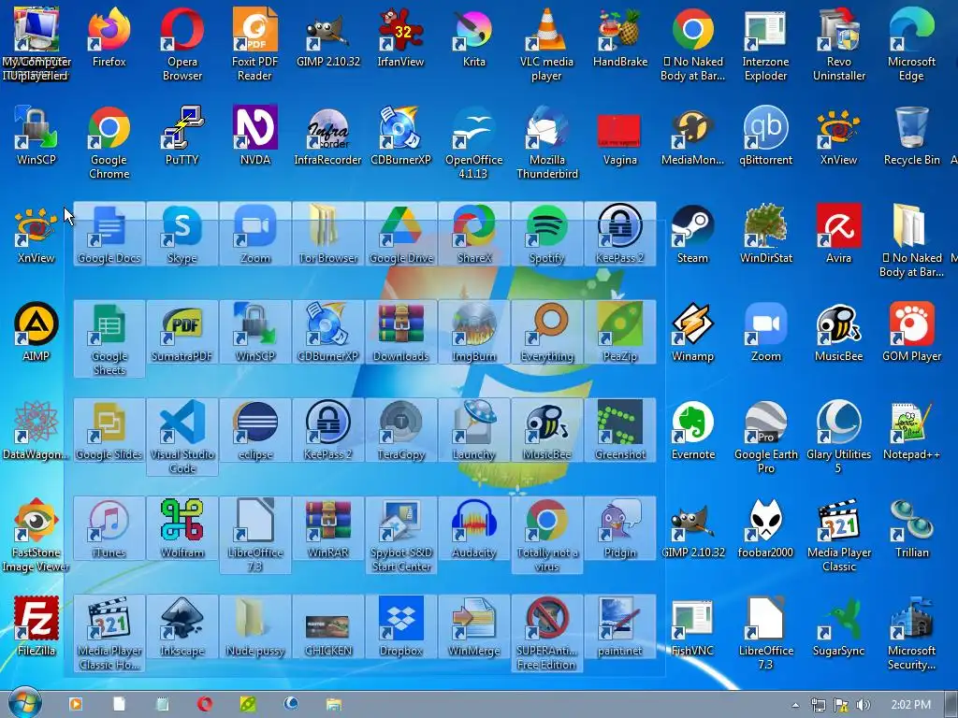Screen dimensions: 958x718
Task: Select the Google Docs shortcut
Action: click(x=109, y=234)
